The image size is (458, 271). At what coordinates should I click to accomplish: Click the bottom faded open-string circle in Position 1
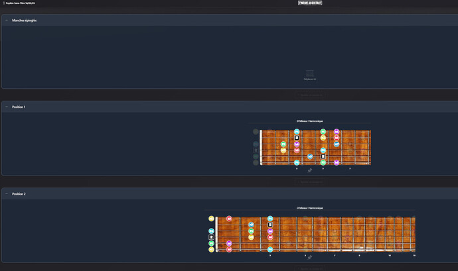pyautogui.click(x=256, y=162)
